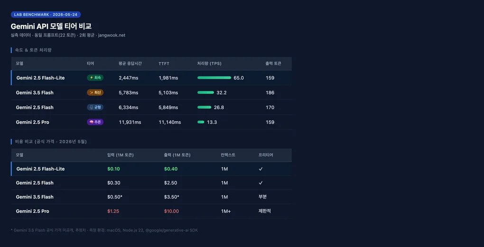Click the 5,783ms response time value

pyautogui.click(x=129, y=93)
